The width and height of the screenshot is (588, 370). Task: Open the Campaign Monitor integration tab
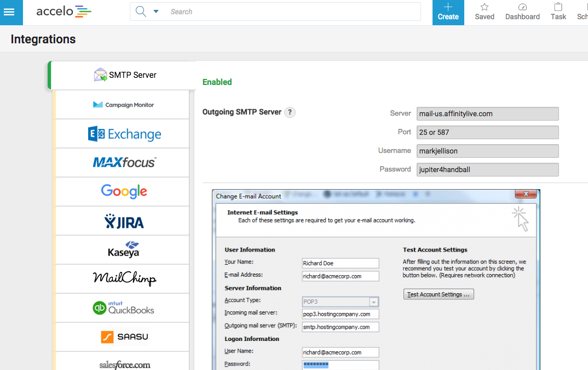123,105
